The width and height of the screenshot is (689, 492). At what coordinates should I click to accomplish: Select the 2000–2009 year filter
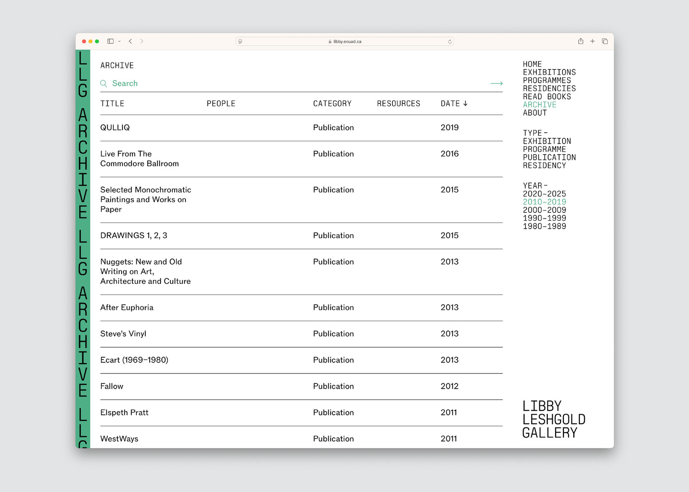(x=544, y=210)
